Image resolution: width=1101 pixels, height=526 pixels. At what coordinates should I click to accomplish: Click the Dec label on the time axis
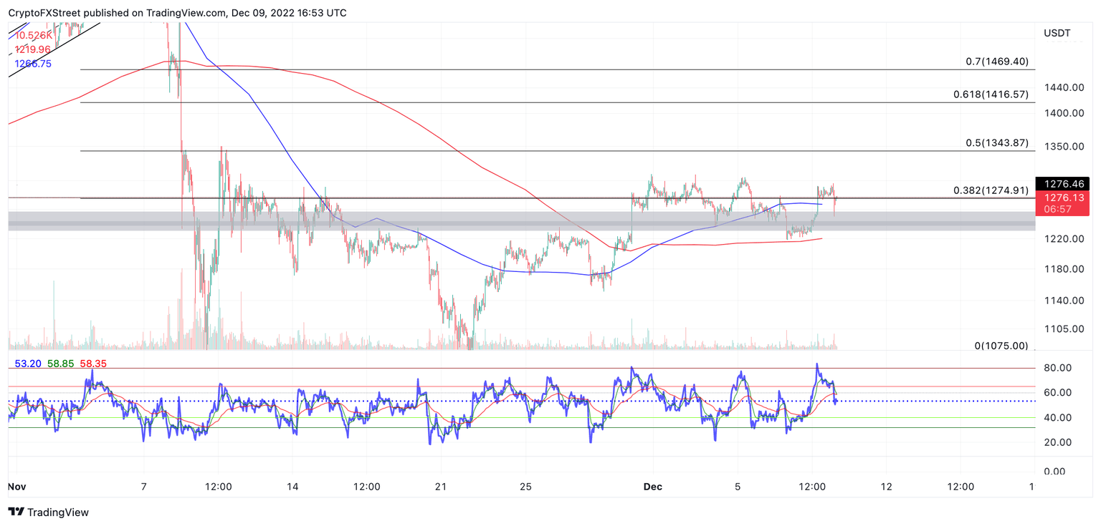[653, 487]
